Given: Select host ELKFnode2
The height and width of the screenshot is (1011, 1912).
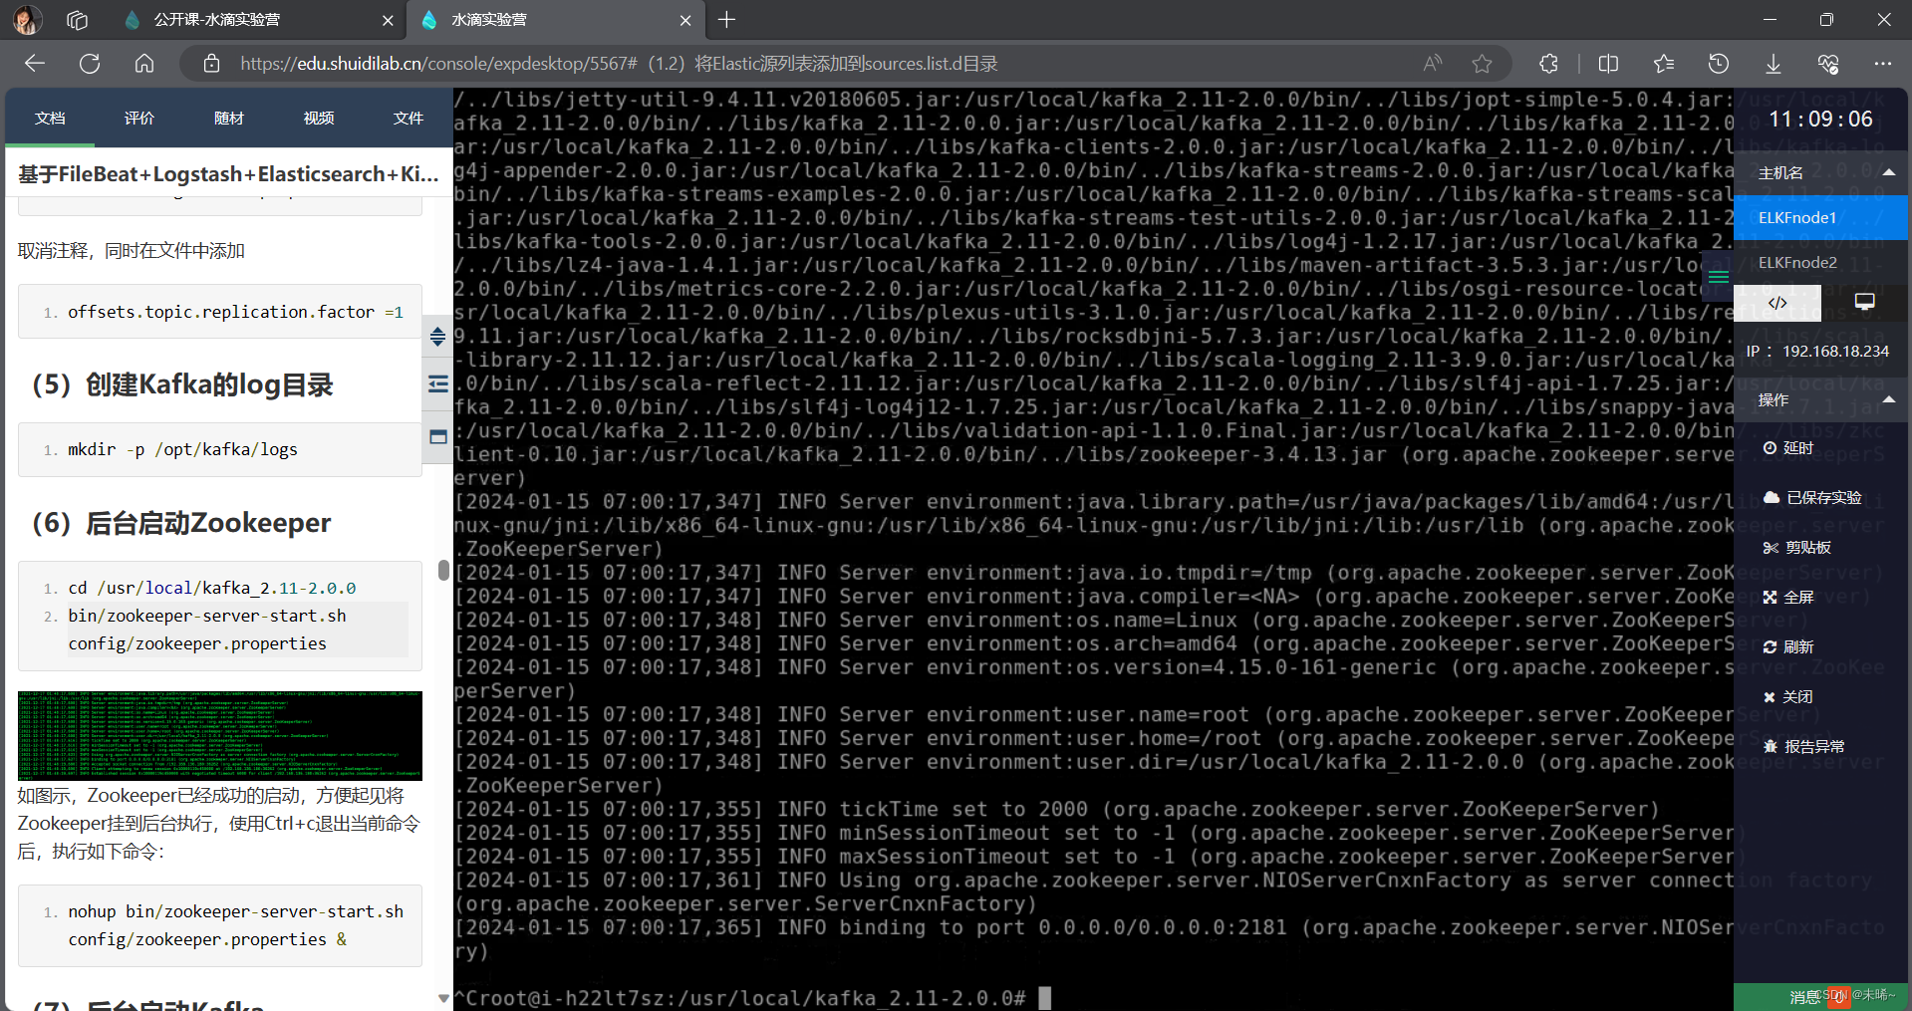Looking at the screenshot, I should [x=1820, y=263].
